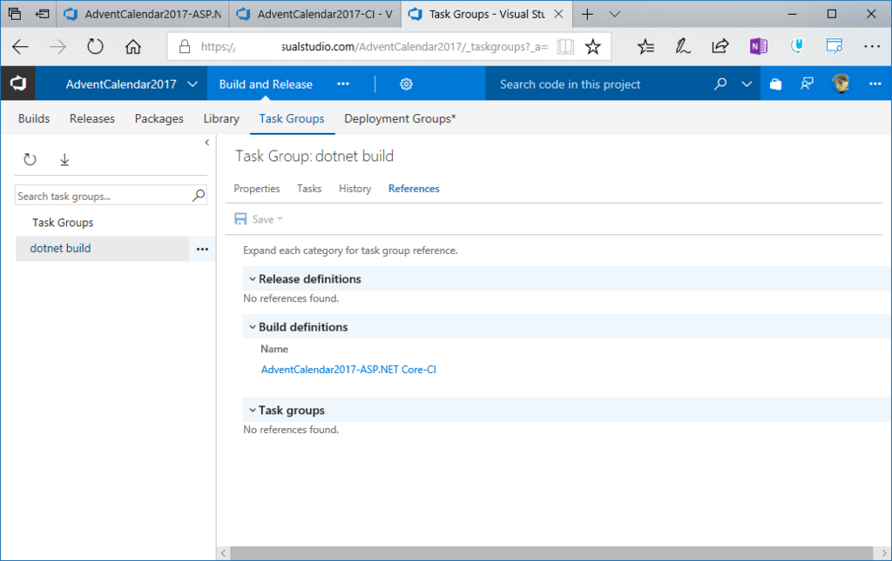This screenshot has height=561, width=892.
Task: Open the marketplace bag icon
Action: point(775,84)
